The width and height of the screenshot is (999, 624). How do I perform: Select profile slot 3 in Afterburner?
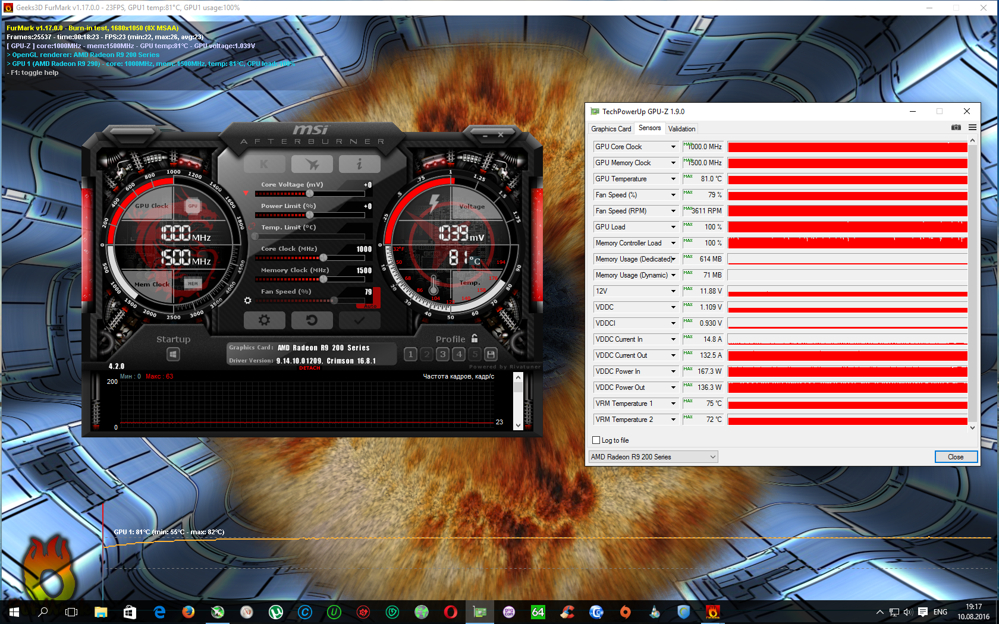(442, 355)
